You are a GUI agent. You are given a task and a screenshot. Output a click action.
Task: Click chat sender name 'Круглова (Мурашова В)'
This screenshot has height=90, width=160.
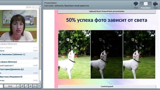[x=11, y=77]
